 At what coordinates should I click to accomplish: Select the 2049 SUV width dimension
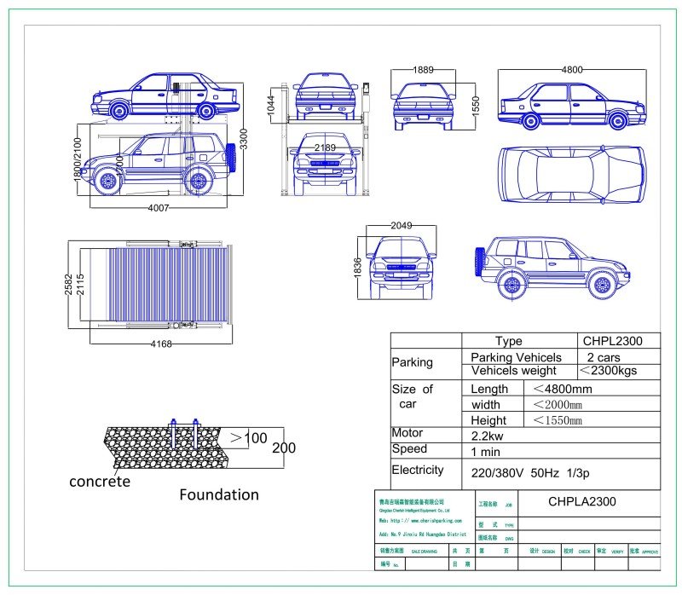[x=401, y=226]
